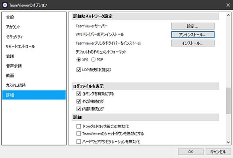233x158 pixels.
Task: Open the 会議 settings category
Action: click(34, 56)
